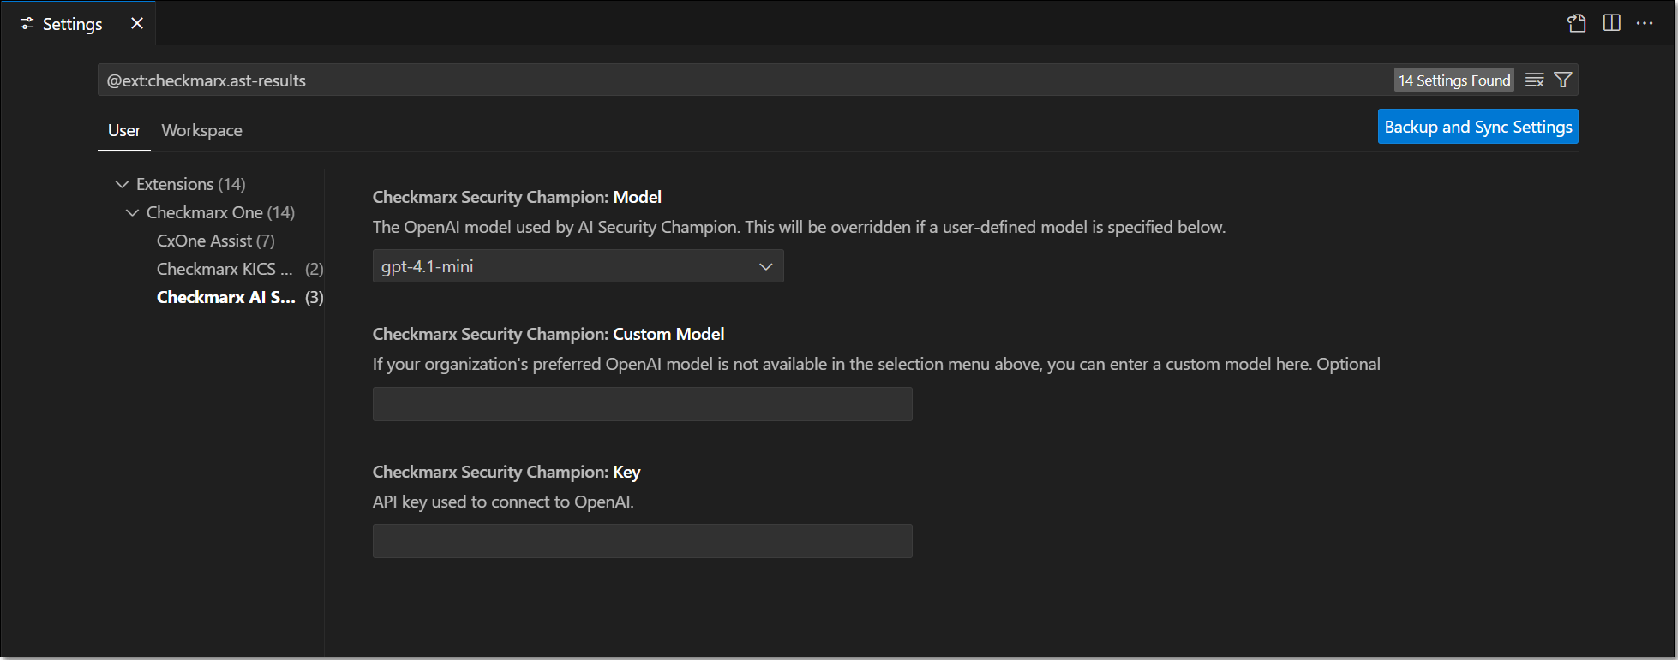The width and height of the screenshot is (1678, 660).
Task: Click the Security Champion: Key setting title
Action: pyautogui.click(x=506, y=472)
